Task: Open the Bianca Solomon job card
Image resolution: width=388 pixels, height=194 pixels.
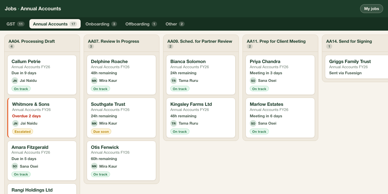Action: [201, 75]
